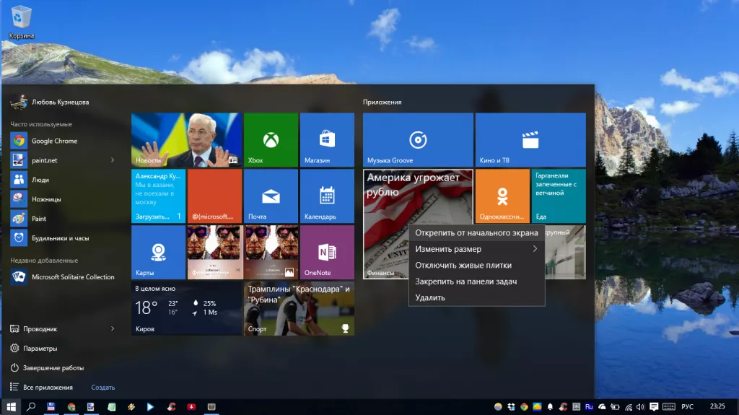739x415 pixels.
Task: Click the Ru tray icon
Action: tap(589, 406)
